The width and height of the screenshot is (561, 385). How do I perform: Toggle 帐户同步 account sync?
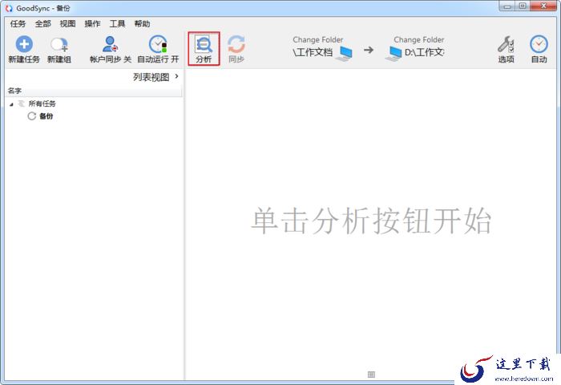click(x=111, y=50)
